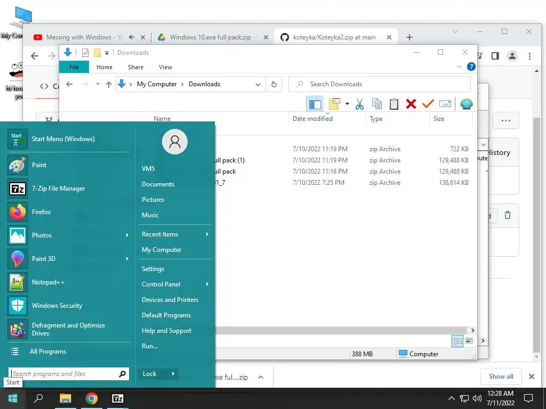Open the View ribbon tab

165,67
